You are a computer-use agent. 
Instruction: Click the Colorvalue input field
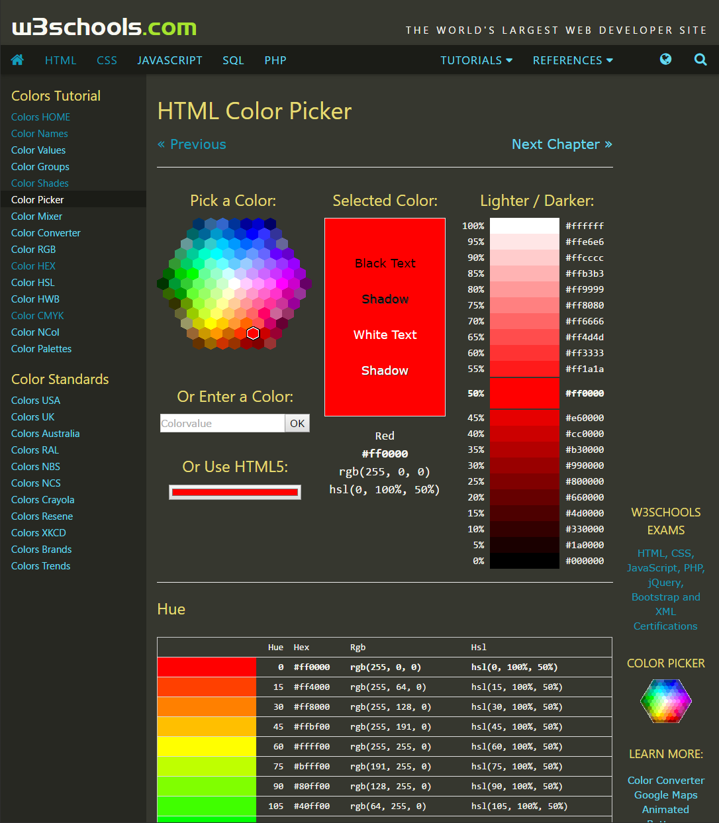coord(222,423)
